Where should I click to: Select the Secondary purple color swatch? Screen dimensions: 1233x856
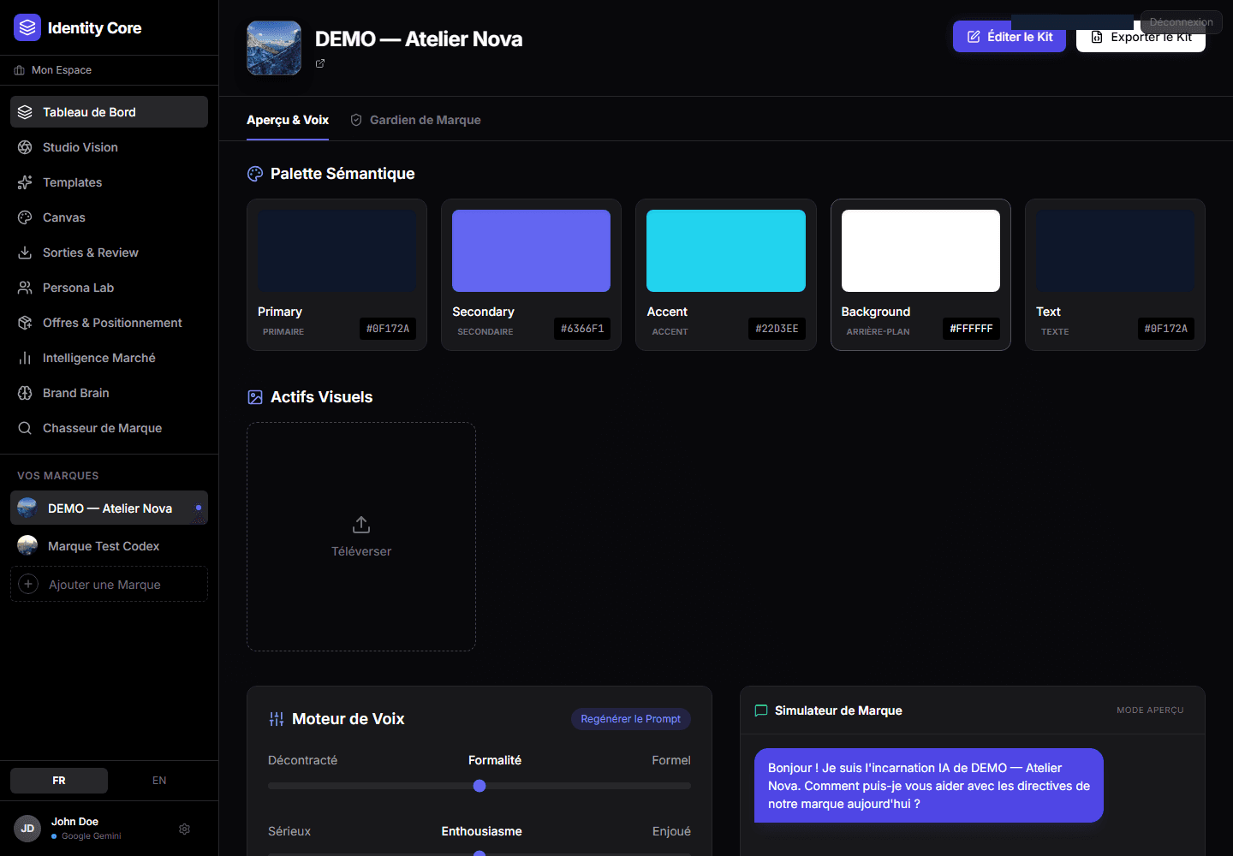tap(531, 251)
